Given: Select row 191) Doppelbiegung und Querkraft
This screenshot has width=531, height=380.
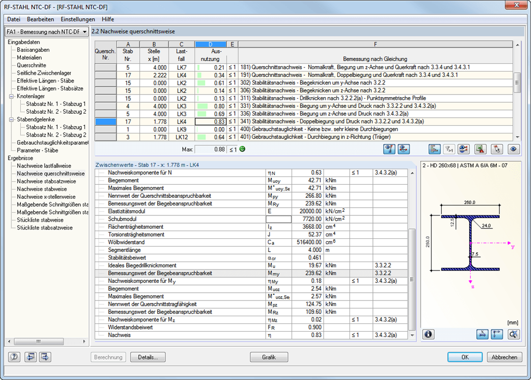Looking at the screenshot, I should point(304,75).
